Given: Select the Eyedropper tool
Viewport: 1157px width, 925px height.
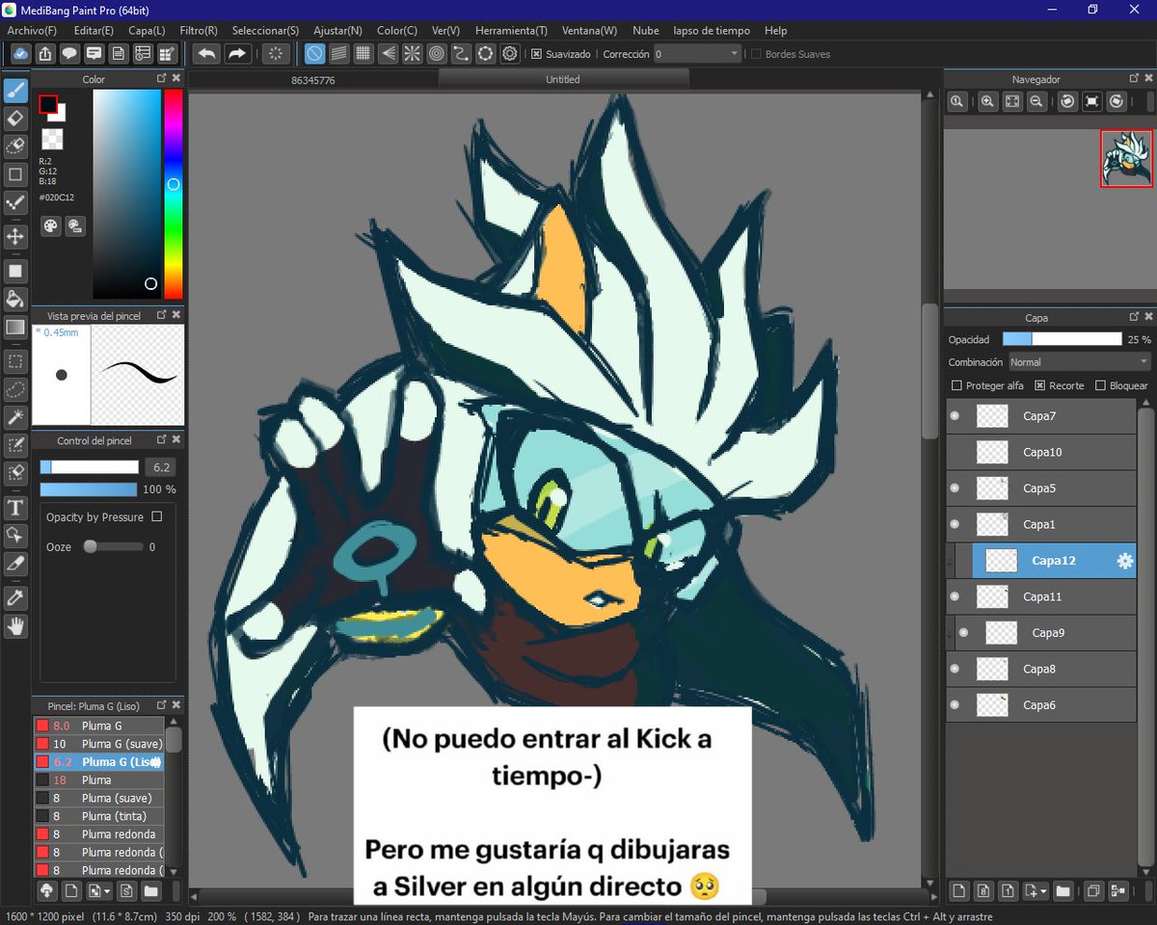Looking at the screenshot, I should (x=15, y=598).
